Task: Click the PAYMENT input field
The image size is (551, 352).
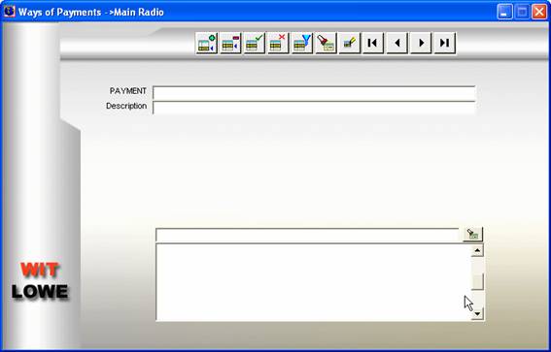Action: point(314,93)
